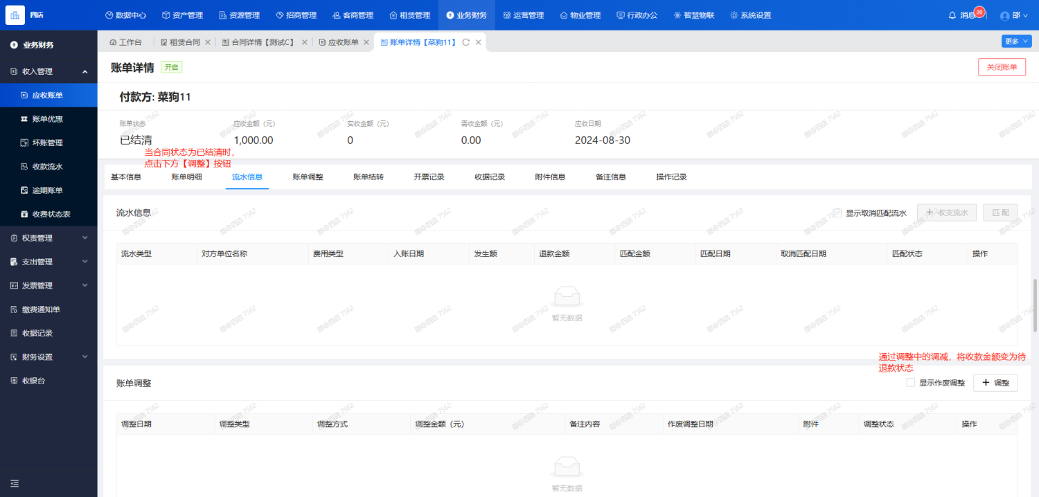Click the 开启 status tag
Screen dimensions: 1039x497
[x=171, y=67]
